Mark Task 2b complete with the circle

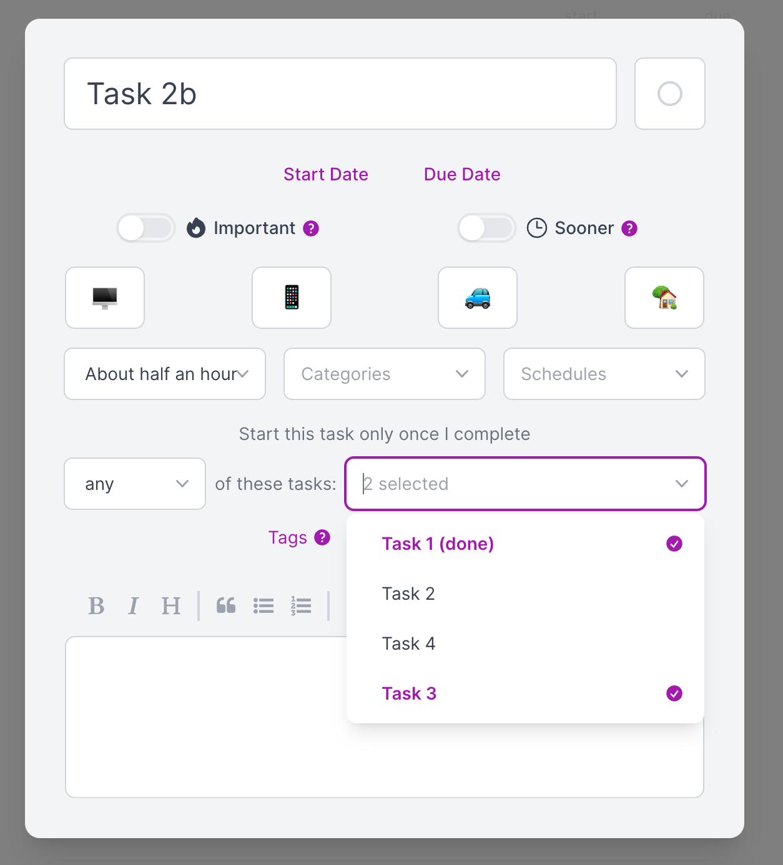[670, 94]
